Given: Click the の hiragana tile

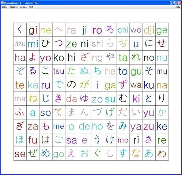Looking at the screenshot, I should pyautogui.click(x=72, y=85).
